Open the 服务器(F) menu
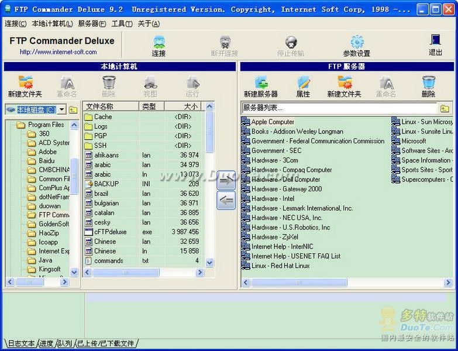 click(92, 23)
